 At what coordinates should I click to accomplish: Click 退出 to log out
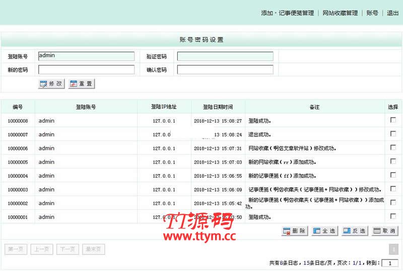[x=393, y=13]
